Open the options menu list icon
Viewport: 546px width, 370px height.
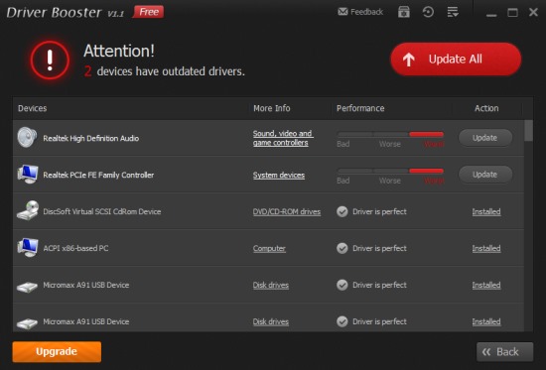[x=453, y=12]
